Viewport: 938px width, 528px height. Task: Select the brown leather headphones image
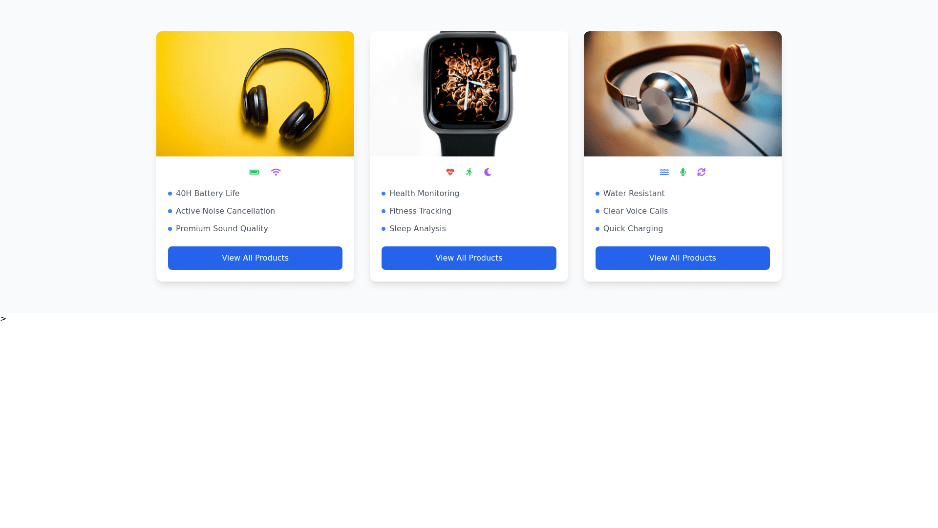(682, 94)
